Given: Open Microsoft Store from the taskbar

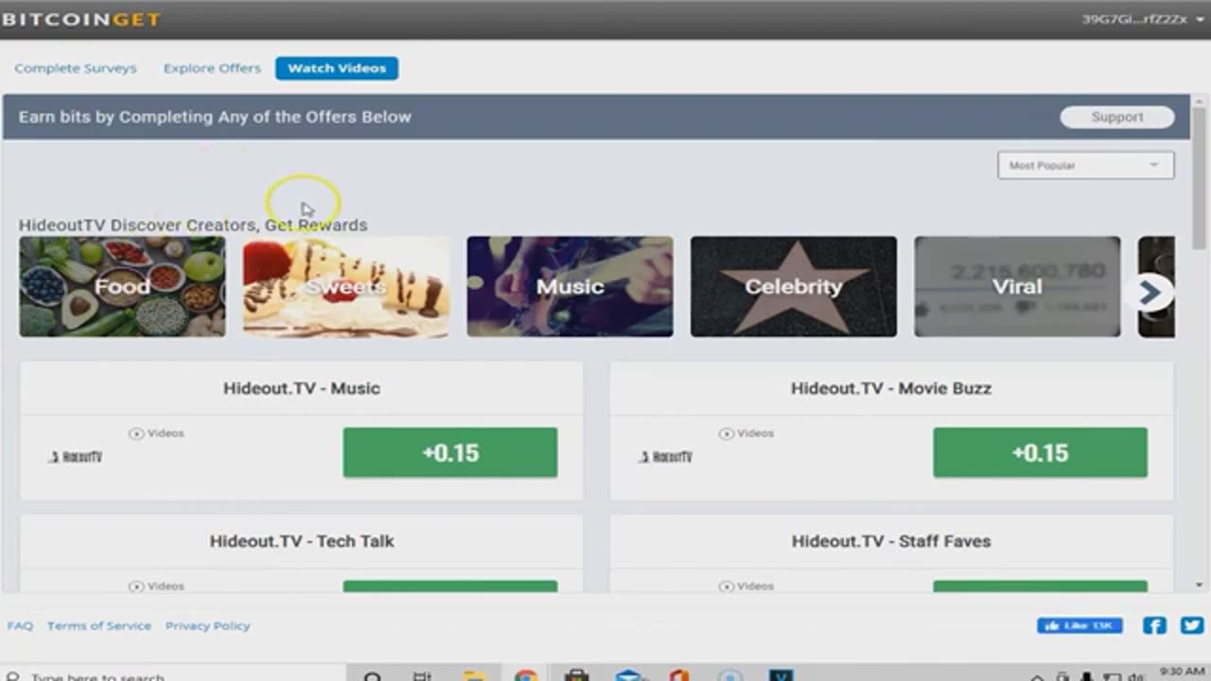Looking at the screenshot, I should (x=577, y=675).
